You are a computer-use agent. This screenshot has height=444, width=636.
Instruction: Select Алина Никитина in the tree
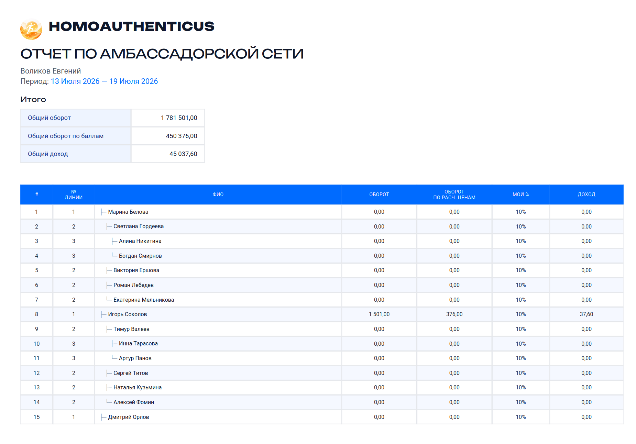pos(140,241)
